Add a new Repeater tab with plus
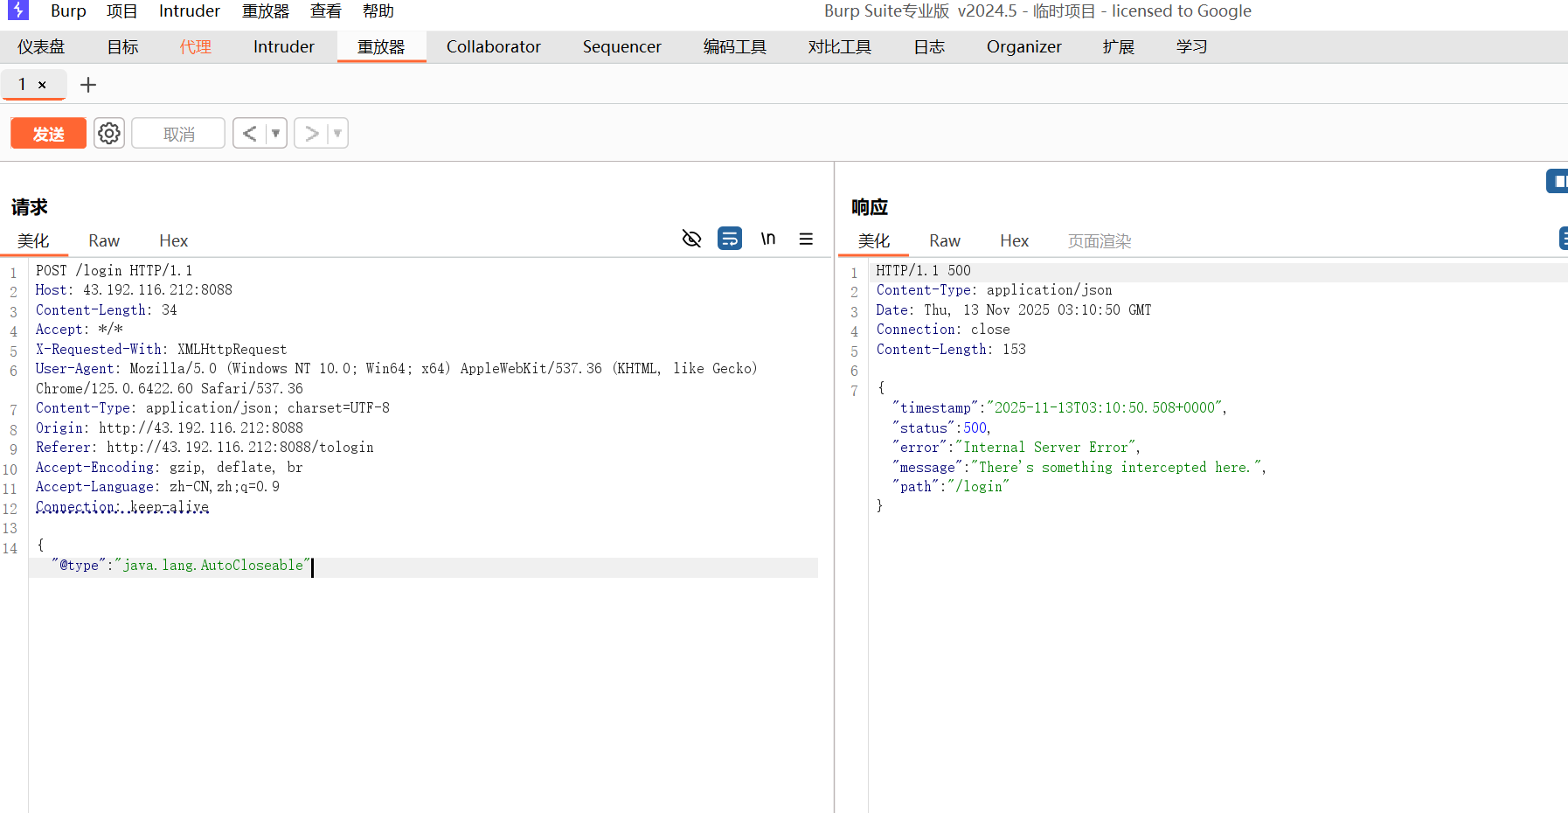Image resolution: width=1568 pixels, height=813 pixels. tap(87, 85)
